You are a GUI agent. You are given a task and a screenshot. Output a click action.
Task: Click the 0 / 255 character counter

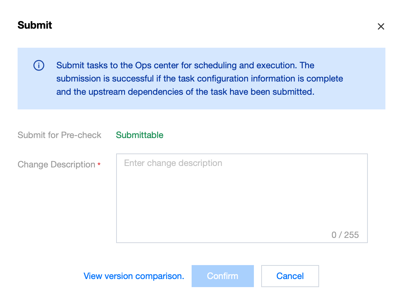point(345,235)
